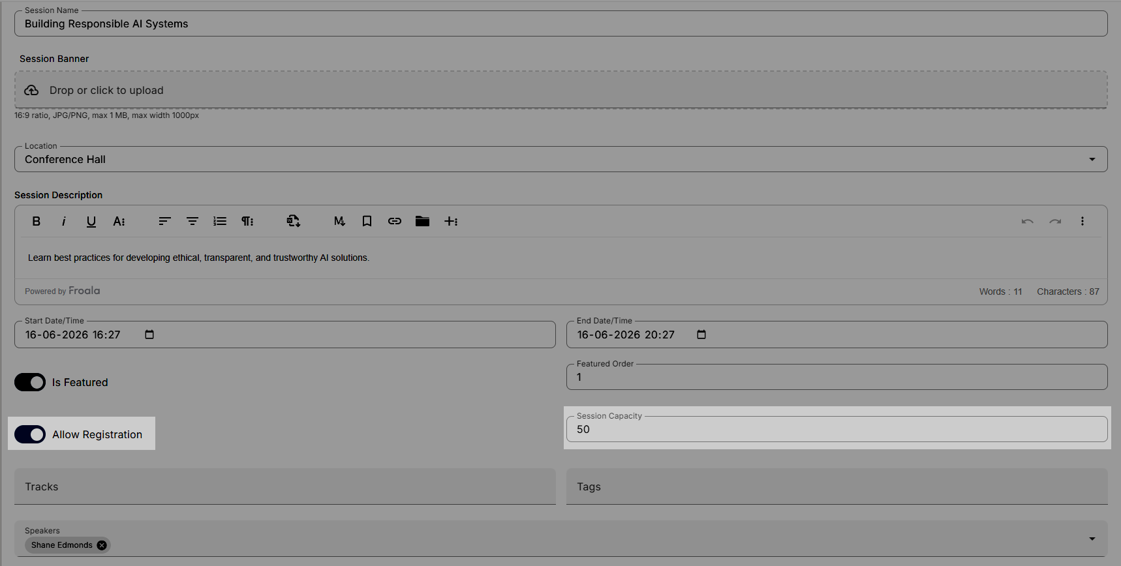This screenshot has height=566, width=1121.
Task: Click the Start Date/Time field
Action: [x=285, y=335]
